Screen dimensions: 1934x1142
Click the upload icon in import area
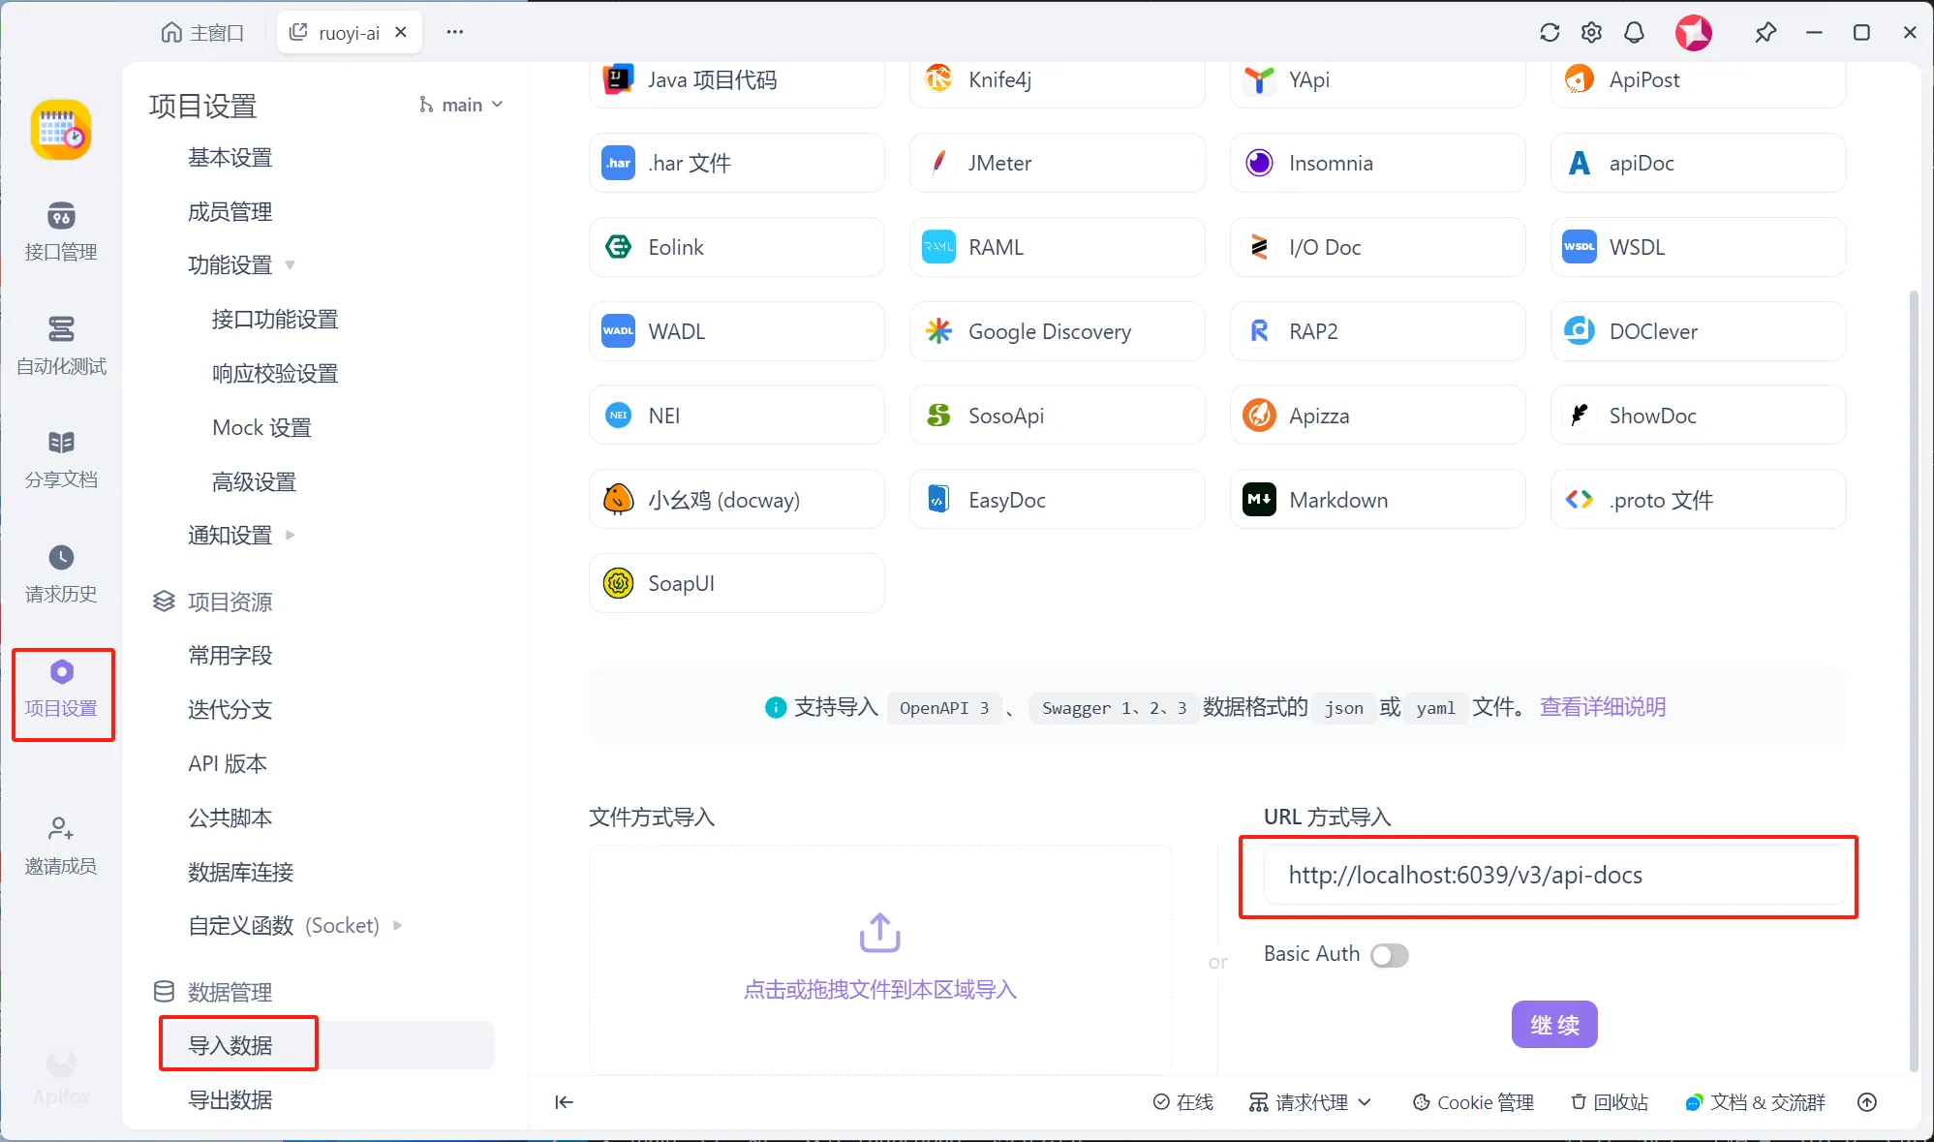click(x=879, y=932)
